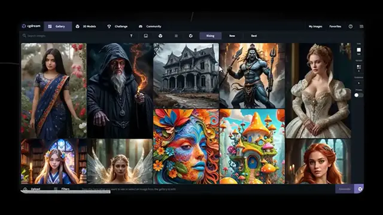The width and height of the screenshot is (383, 215).
Task: Click the Challenge trophy icon
Action: coord(109,26)
